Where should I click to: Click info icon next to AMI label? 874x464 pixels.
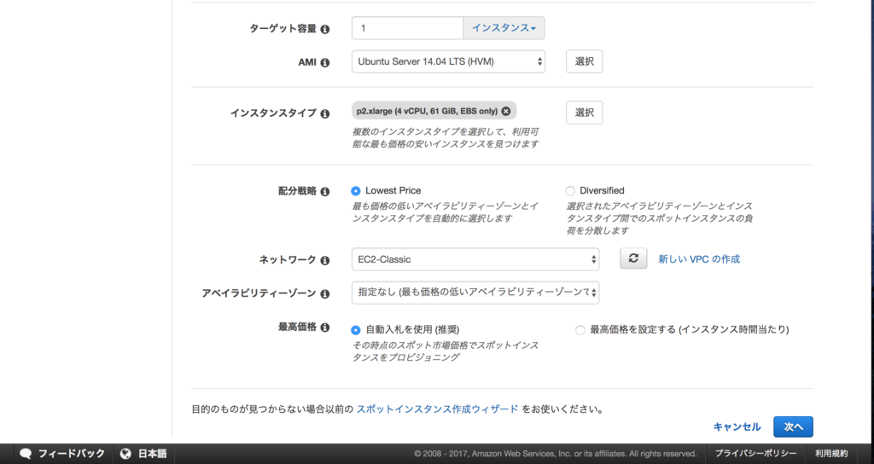(325, 62)
